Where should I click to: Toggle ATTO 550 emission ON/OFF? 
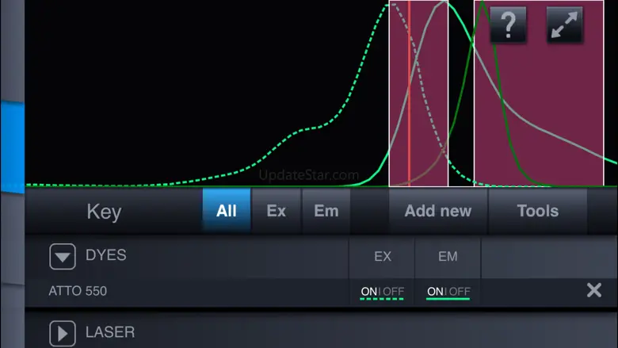tap(448, 292)
